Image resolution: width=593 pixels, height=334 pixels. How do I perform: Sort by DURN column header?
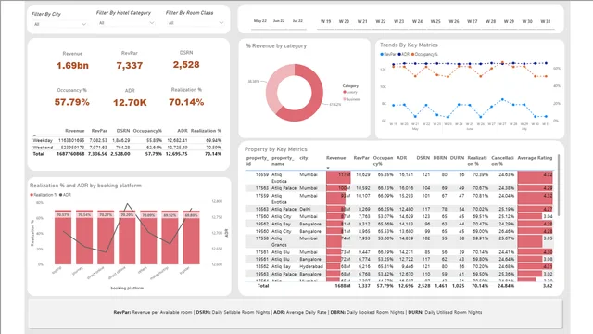click(x=457, y=158)
